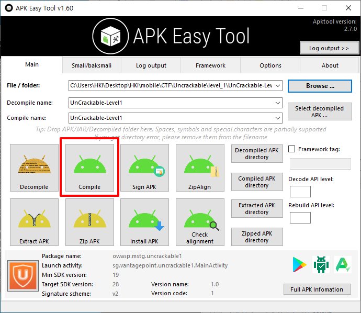The width and height of the screenshot is (361, 313).
Task: Click the Zip APK icon button
Action: [89, 222]
